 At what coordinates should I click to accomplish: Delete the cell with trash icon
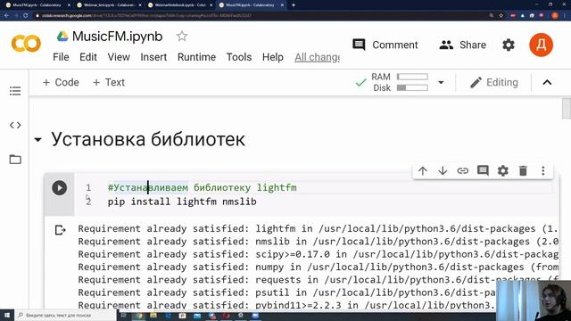523,170
